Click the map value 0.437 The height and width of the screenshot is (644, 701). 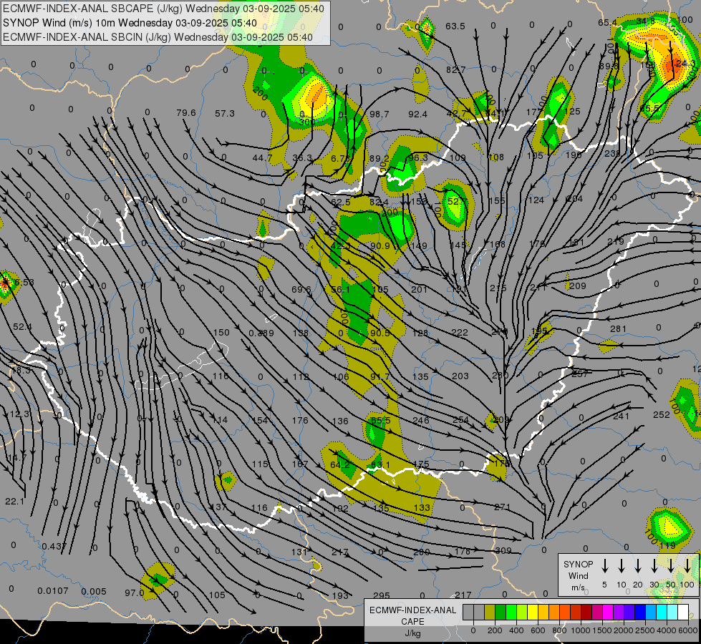coord(54,546)
